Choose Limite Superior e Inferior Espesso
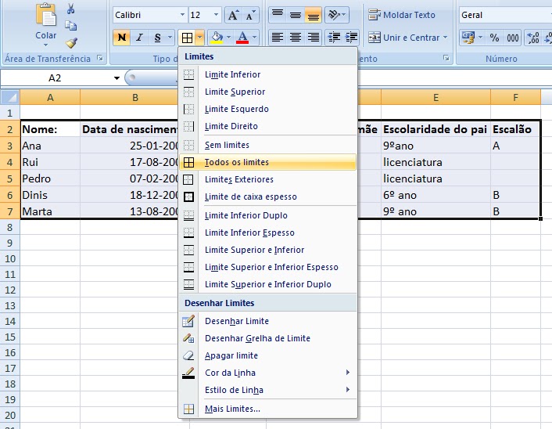This screenshot has width=552, height=429. point(267,267)
